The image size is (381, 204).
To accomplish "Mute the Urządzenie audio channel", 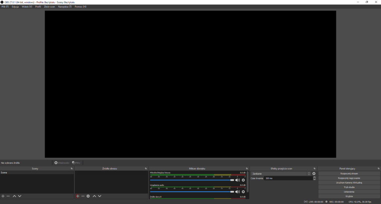I will coord(237,192).
